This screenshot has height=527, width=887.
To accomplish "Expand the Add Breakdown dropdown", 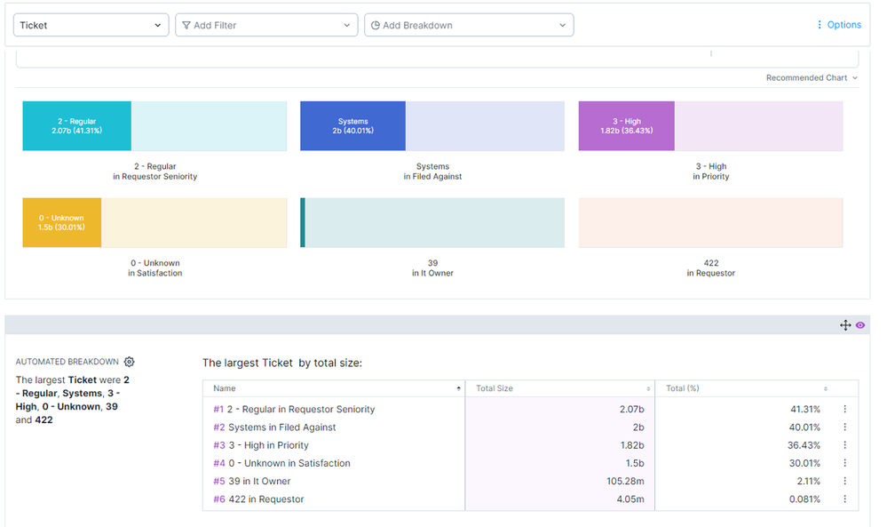I will click(x=469, y=26).
